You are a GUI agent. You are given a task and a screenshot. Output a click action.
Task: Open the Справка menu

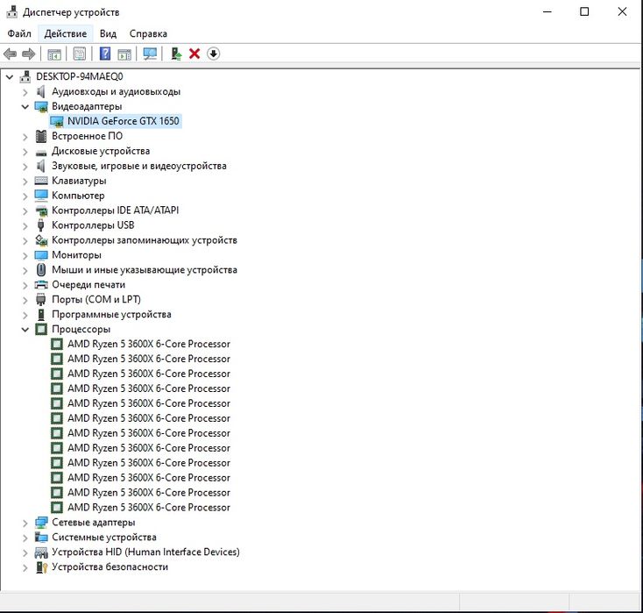pyautogui.click(x=148, y=33)
